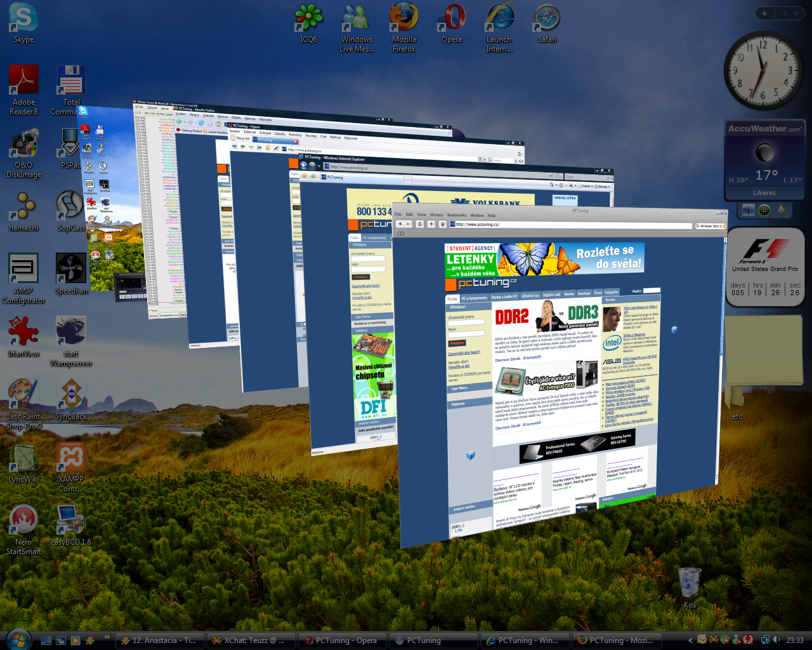Click Safari add bookmark plus button

pos(431,224)
